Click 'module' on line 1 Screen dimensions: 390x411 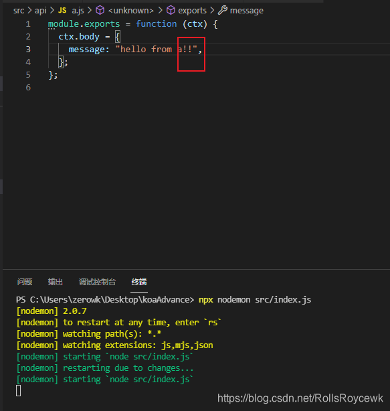[64, 24]
